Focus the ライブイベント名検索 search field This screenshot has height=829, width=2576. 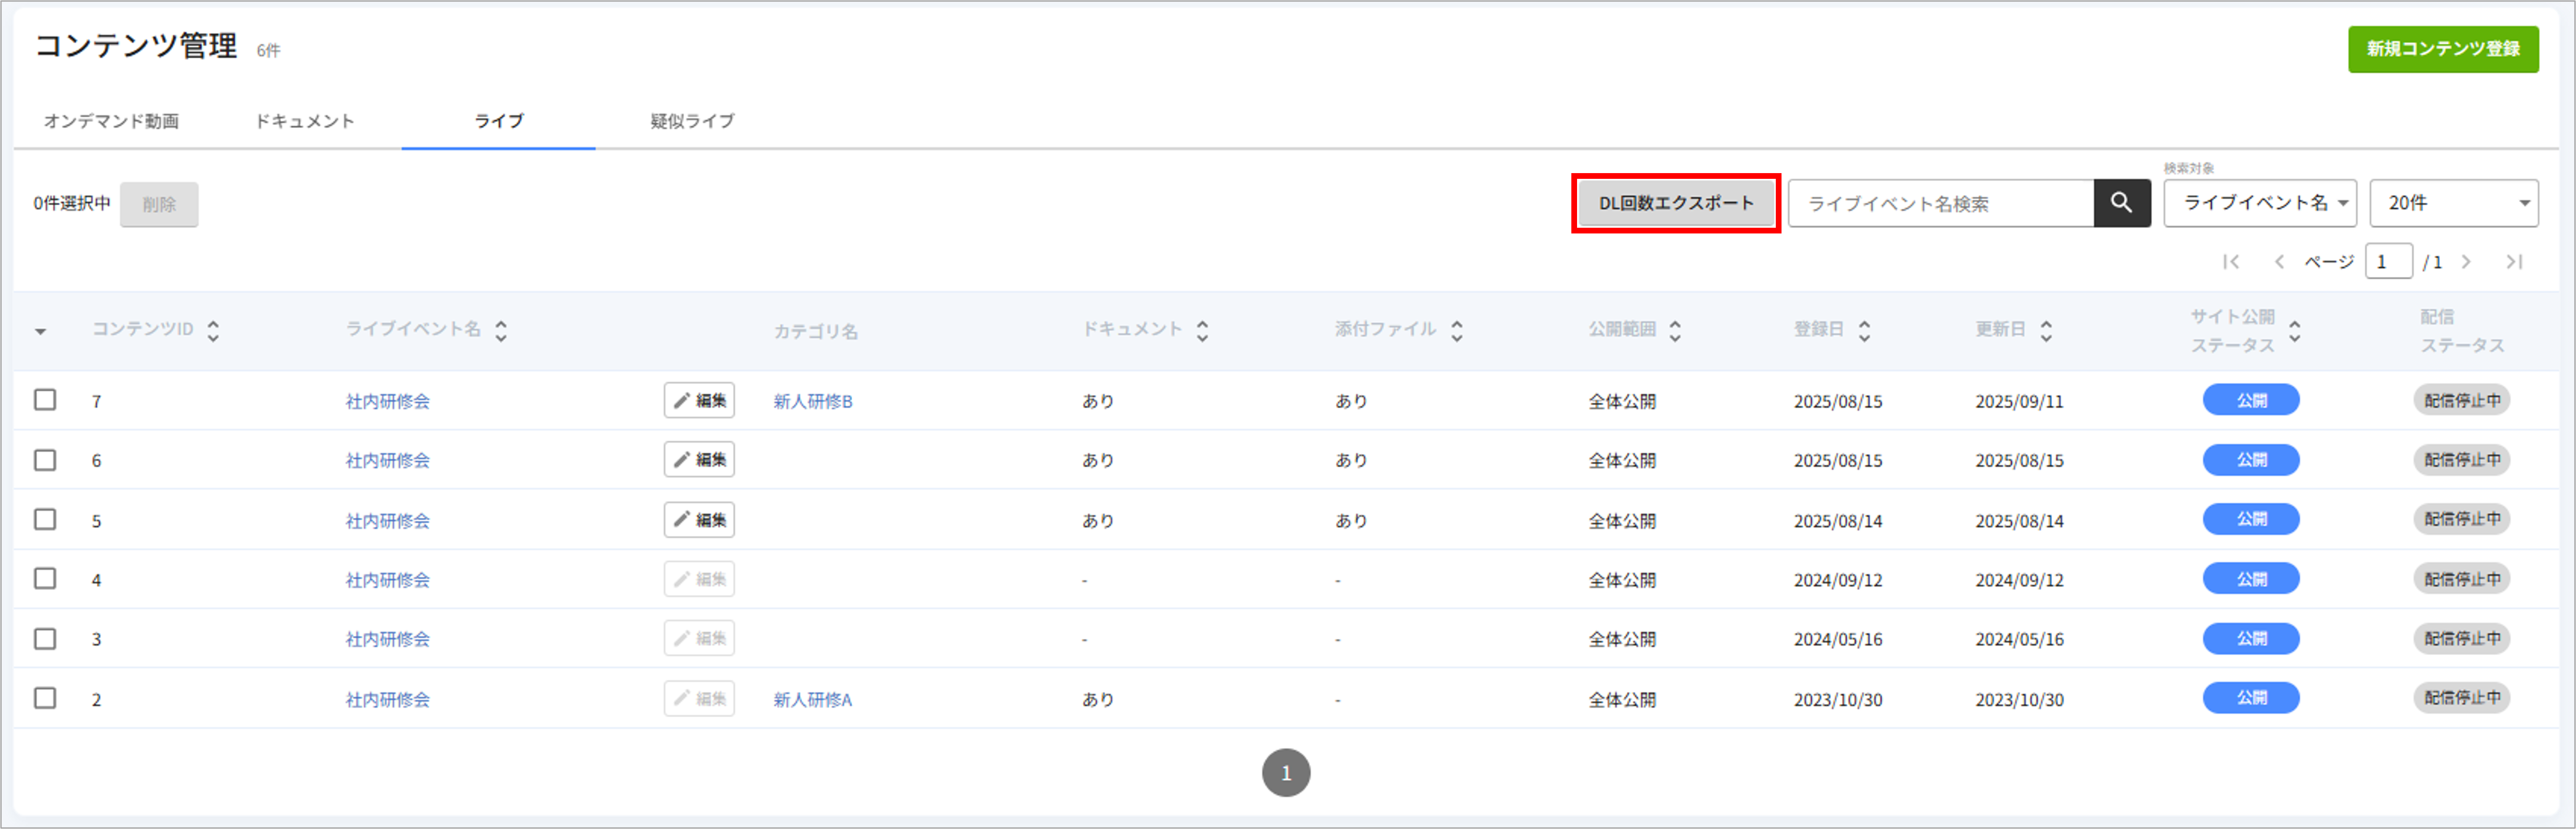[x=1941, y=203]
